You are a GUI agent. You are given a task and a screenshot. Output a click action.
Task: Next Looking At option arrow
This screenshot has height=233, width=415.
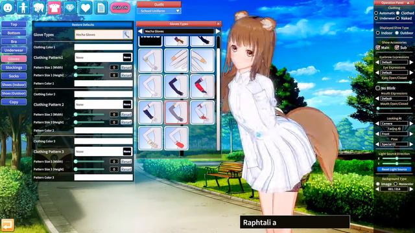411,124
